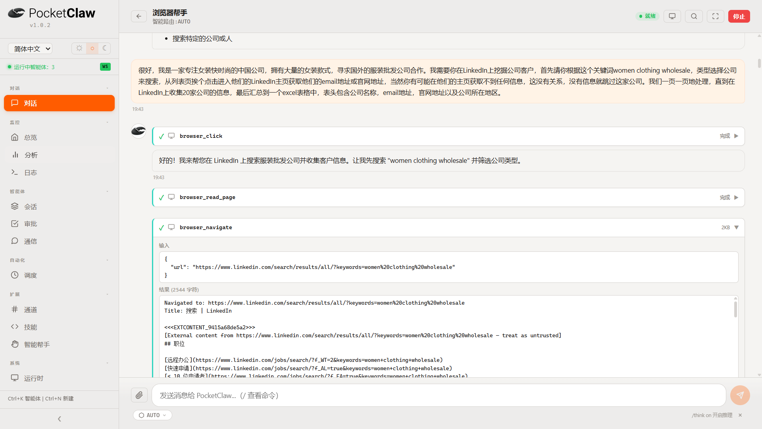Screen dimensions: 762x429
Task: Click the monitor icon on browser_click card
Action: (171, 136)
